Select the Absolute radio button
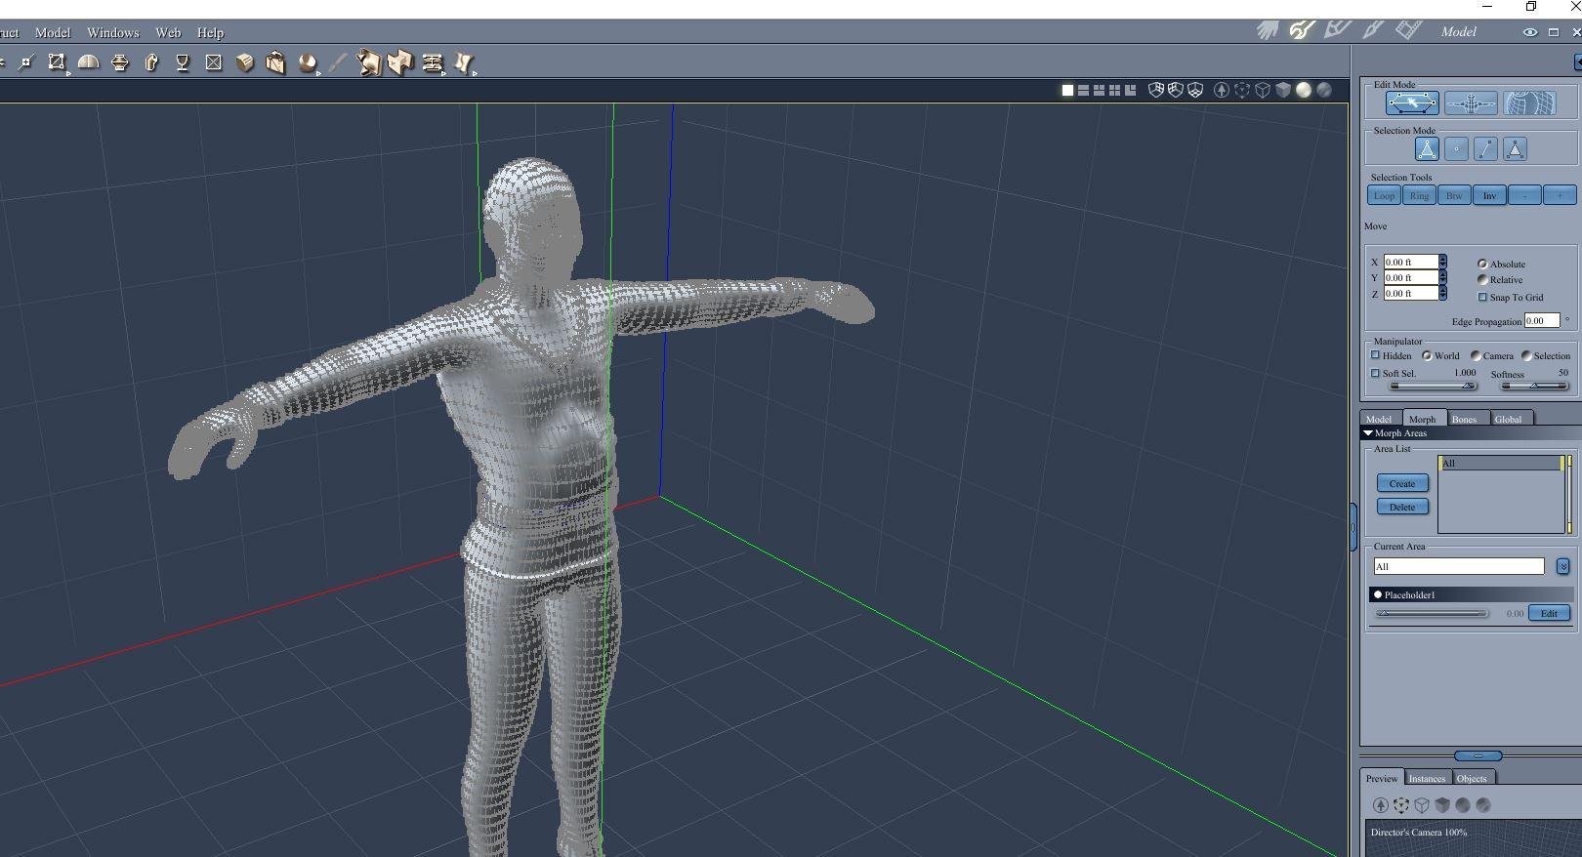1582x857 pixels. (1482, 265)
